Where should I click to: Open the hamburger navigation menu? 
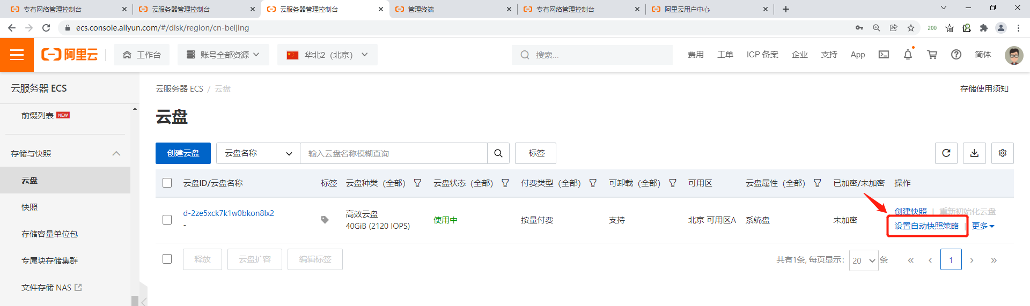[17, 55]
